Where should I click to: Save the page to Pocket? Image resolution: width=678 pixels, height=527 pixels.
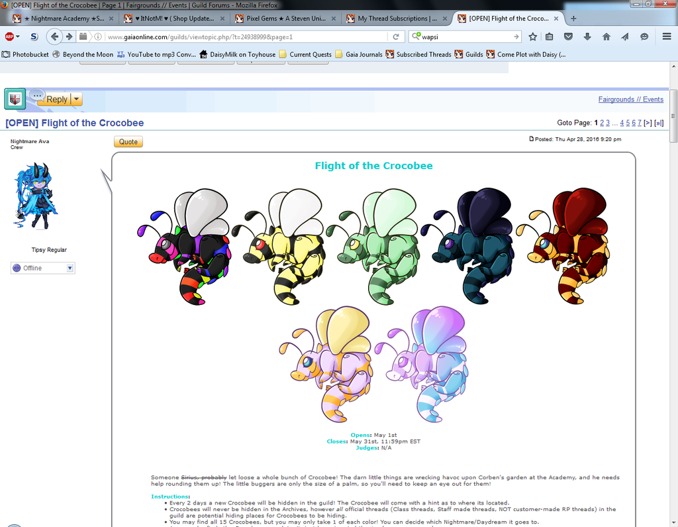tap(568, 37)
